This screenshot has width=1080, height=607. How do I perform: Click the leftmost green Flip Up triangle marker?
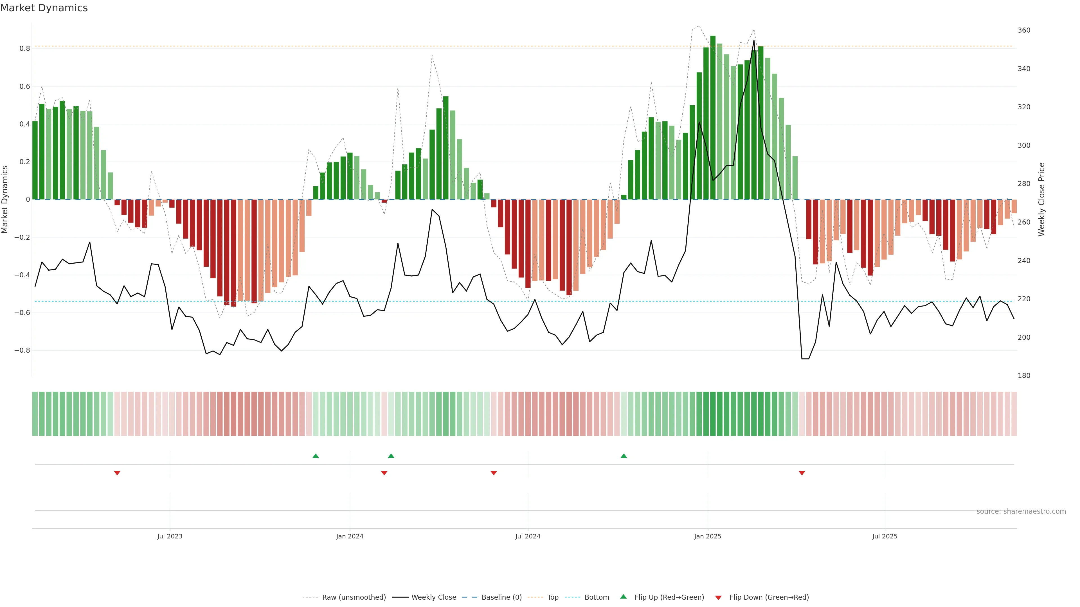click(x=316, y=456)
